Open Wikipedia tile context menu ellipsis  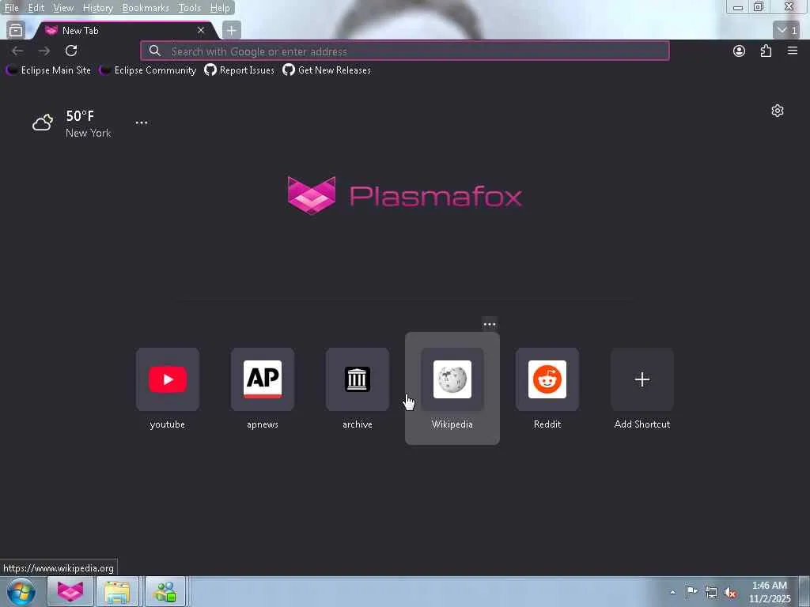pos(490,325)
